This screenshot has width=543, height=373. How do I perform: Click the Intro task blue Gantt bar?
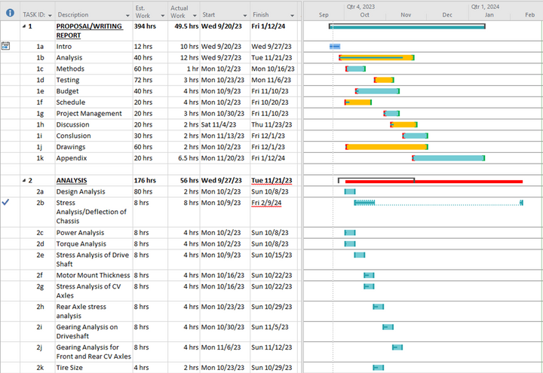tap(335, 47)
